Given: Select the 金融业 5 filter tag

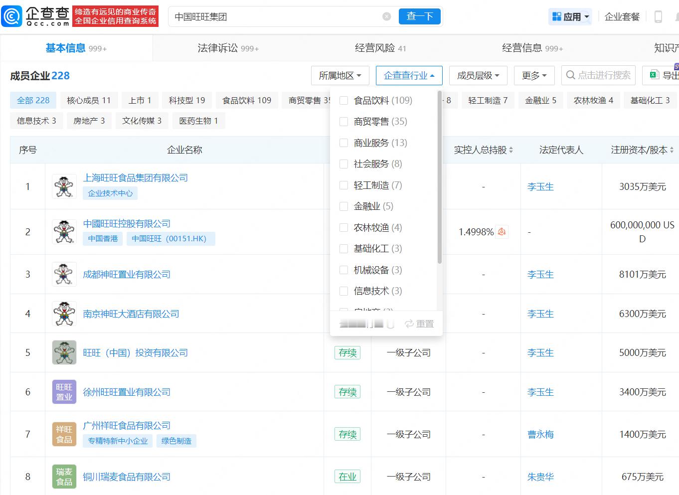Looking at the screenshot, I should pos(540,100).
